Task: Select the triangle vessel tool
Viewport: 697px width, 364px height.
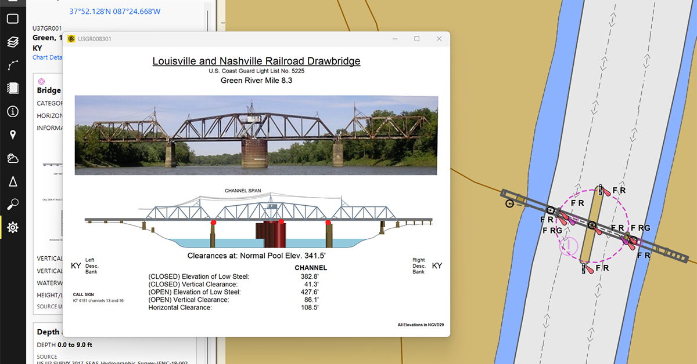Action: pos(13,181)
